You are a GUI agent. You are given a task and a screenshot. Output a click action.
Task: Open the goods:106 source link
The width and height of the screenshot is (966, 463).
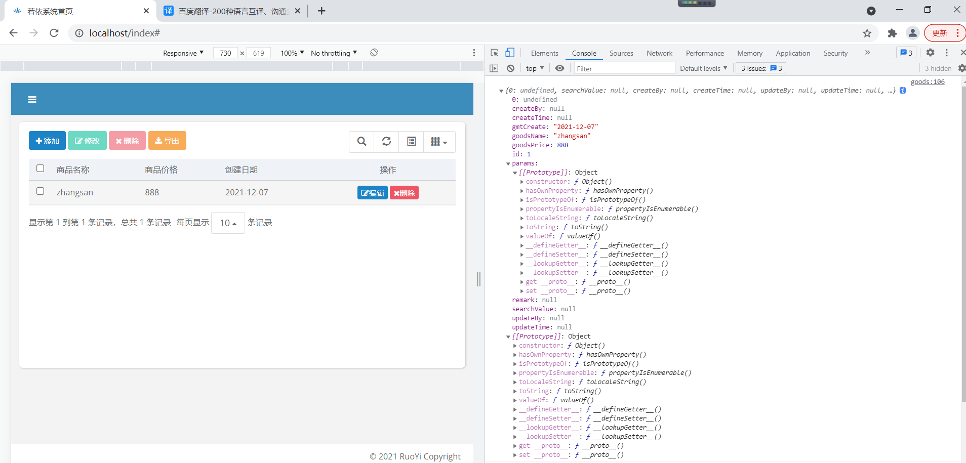pos(928,82)
